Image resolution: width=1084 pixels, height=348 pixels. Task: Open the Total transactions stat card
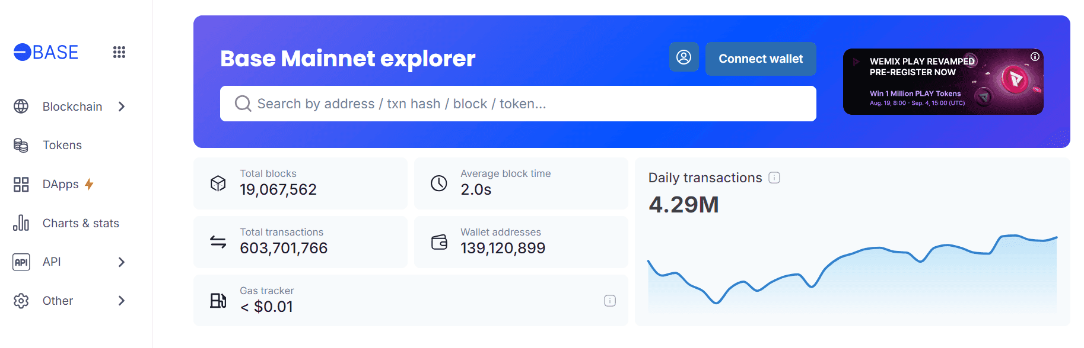tap(300, 242)
